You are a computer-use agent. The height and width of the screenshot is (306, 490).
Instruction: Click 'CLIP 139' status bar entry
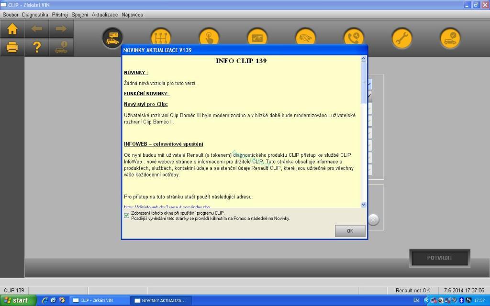tap(14, 290)
